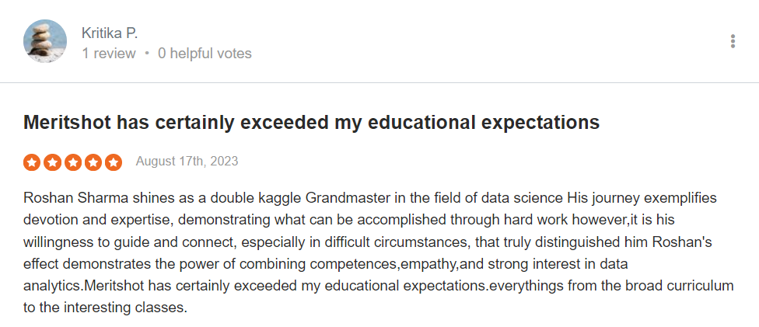Click the word 'Meritshot' in review body paragraph
The width and height of the screenshot is (759, 327).
[114, 286]
